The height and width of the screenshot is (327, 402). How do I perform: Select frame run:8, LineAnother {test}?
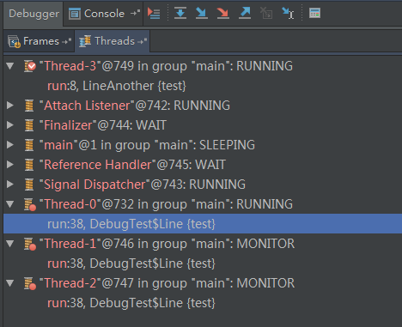(x=203, y=86)
